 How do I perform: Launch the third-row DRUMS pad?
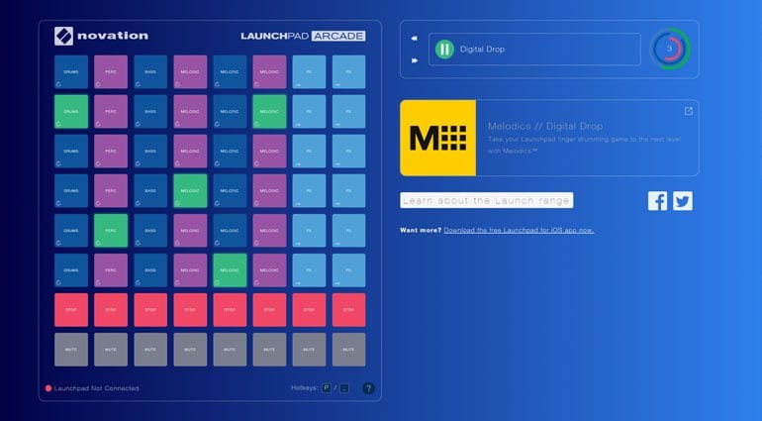click(71, 152)
